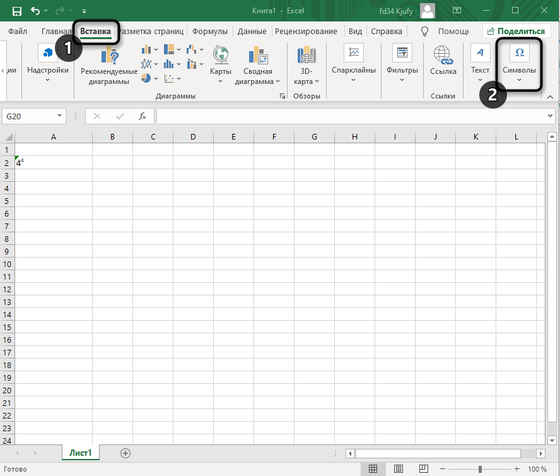Image resolution: width=560 pixels, height=476 pixels.
Task: Click the insert function fx icon
Action: 143,116
